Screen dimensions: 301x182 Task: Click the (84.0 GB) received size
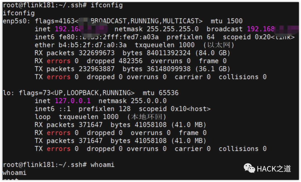pos(212,53)
